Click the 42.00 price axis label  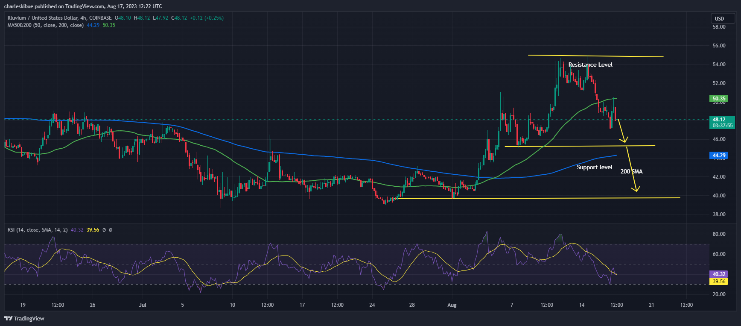click(x=719, y=177)
